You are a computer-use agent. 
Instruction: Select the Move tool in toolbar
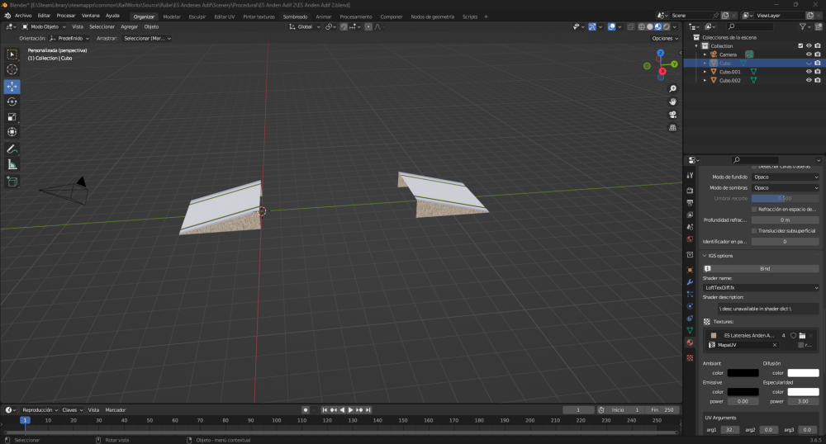(x=12, y=86)
